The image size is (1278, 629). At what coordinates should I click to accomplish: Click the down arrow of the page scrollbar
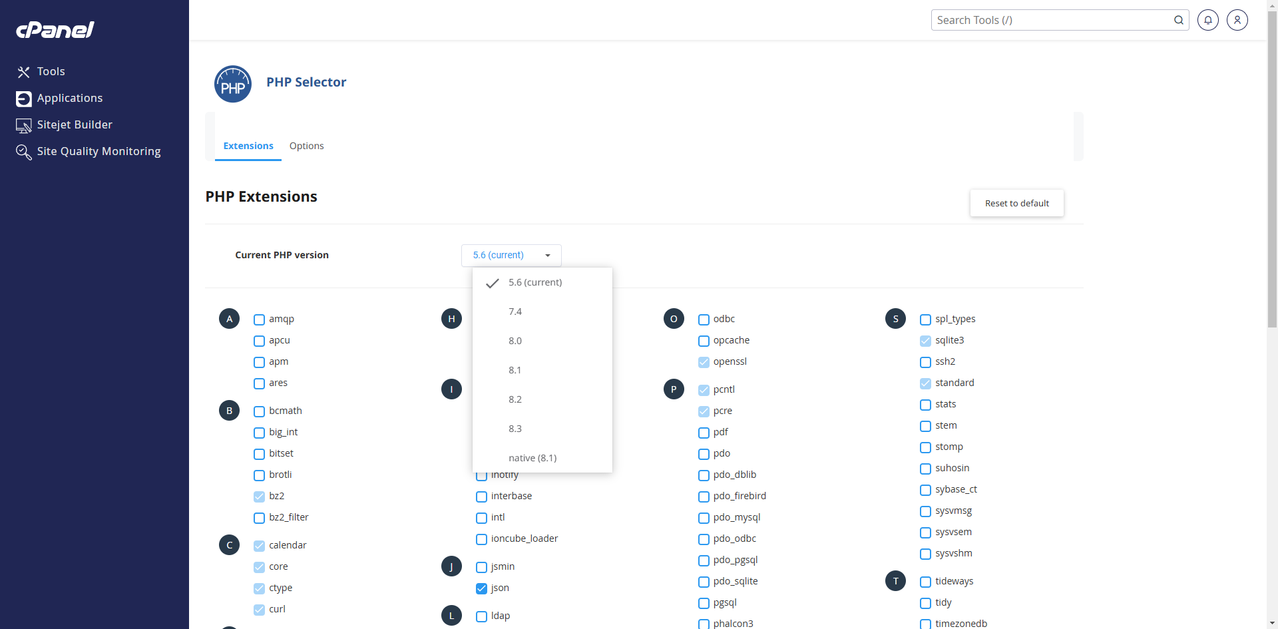(1272, 624)
